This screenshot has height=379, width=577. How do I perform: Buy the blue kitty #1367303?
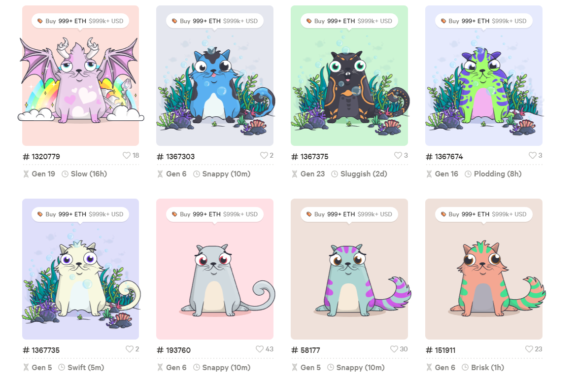(x=214, y=21)
